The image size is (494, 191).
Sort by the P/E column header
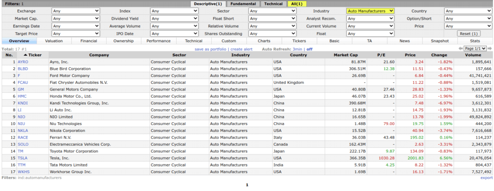(x=381, y=55)
